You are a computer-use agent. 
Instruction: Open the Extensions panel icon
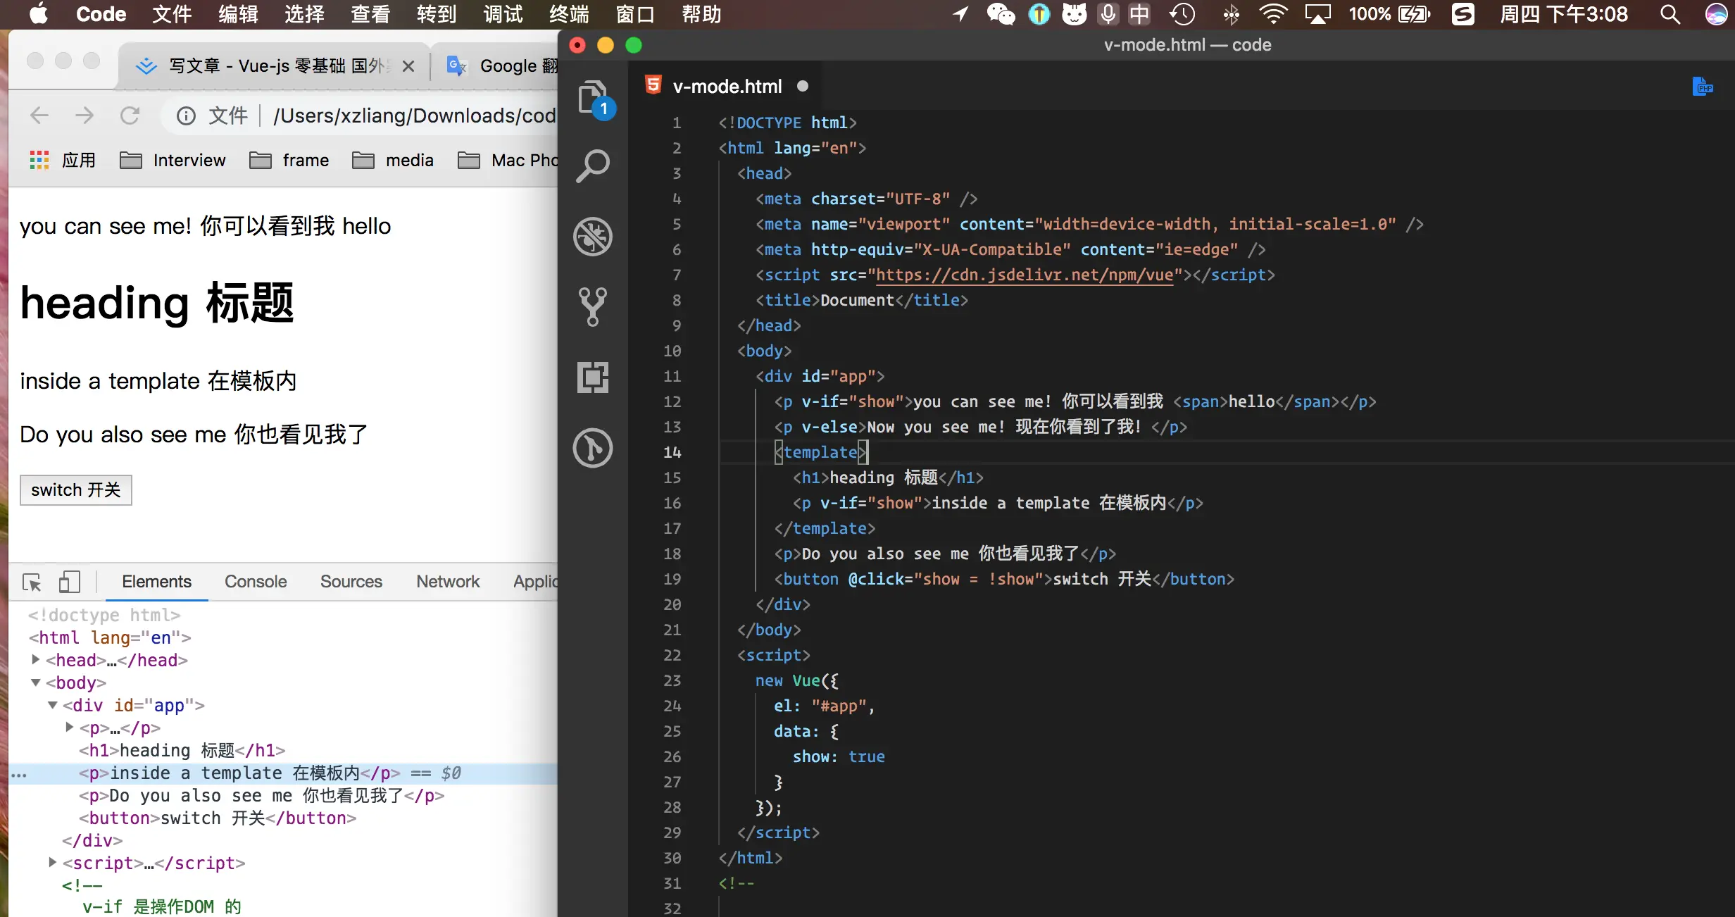pos(592,378)
